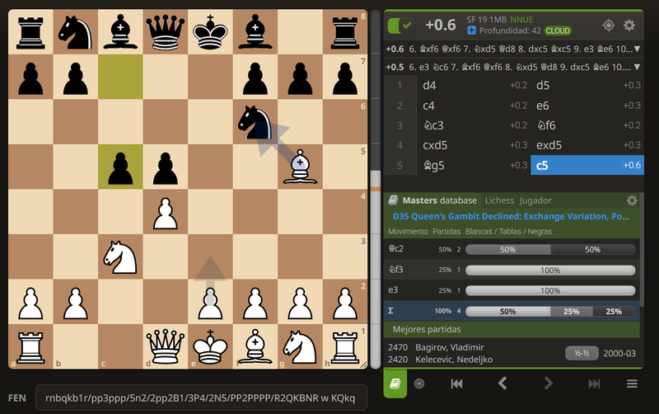Expand the +0.6 engine line
659x414 pixels.
[x=637, y=49]
